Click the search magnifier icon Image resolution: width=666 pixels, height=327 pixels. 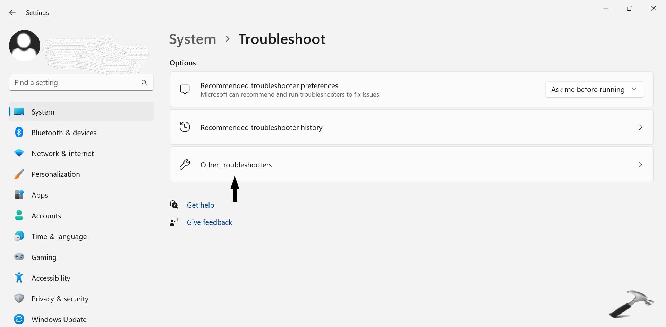point(144,83)
